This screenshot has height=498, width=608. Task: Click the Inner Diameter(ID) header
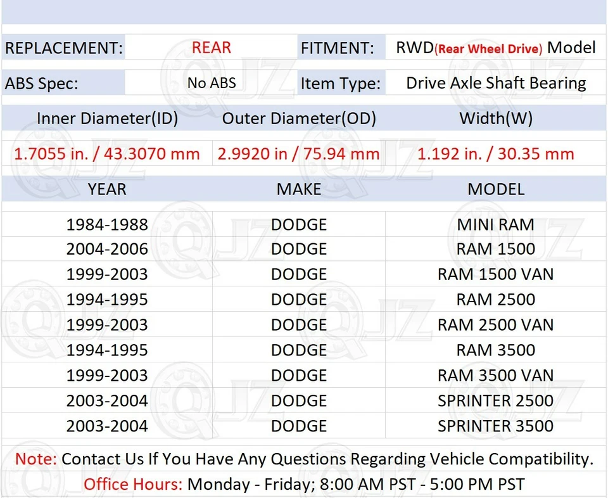(108, 118)
